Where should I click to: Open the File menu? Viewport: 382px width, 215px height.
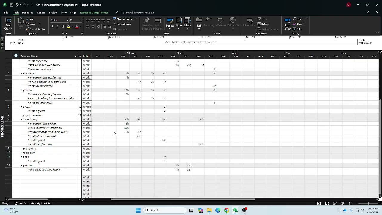6,13
